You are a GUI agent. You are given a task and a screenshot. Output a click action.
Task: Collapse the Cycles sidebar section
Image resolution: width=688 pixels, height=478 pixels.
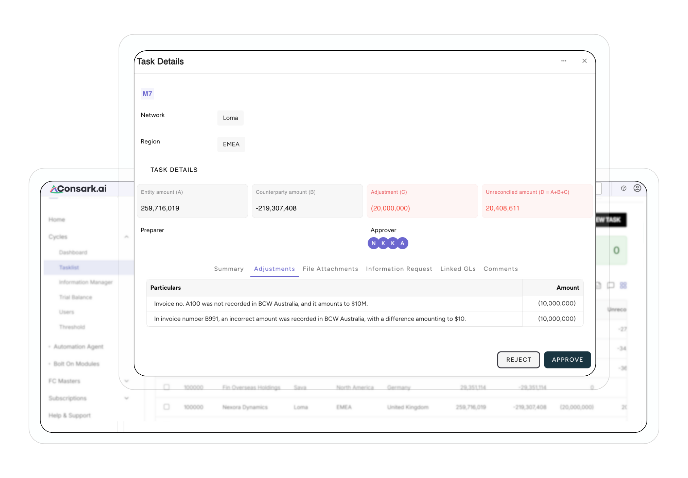pyautogui.click(x=126, y=237)
